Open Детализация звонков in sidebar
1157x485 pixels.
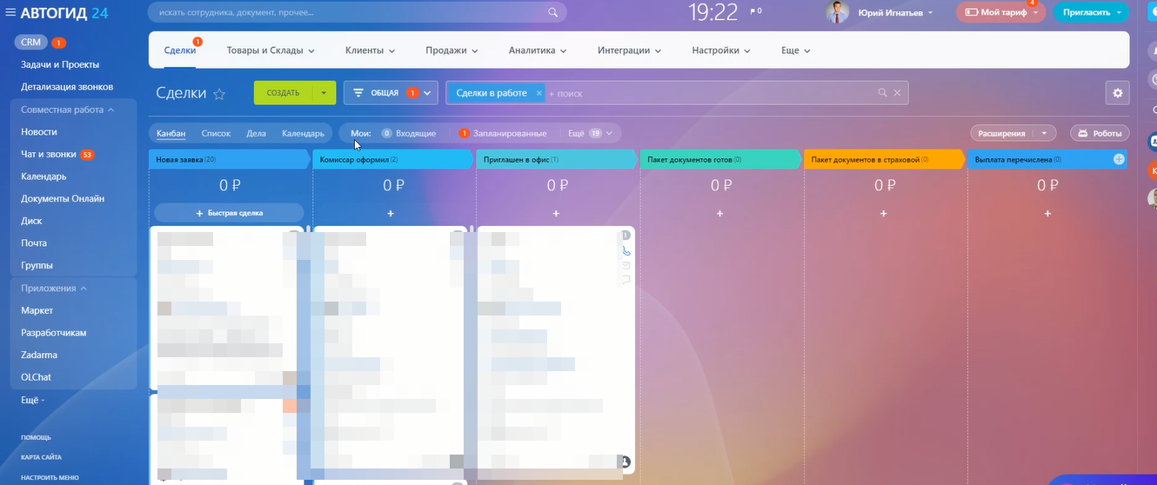pyautogui.click(x=67, y=87)
